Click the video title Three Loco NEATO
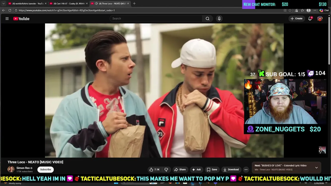The image size is (331, 186). [35, 162]
